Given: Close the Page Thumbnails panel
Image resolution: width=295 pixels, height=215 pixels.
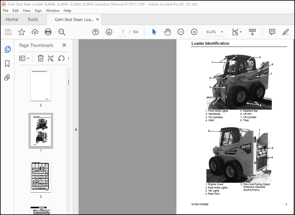Looking at the screenshot, I should coord(64,45).
